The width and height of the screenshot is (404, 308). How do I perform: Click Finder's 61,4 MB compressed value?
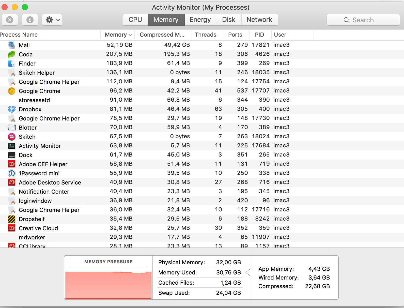click(178, 63)
